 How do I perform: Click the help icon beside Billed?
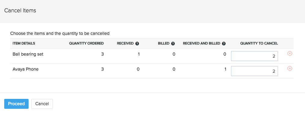pos(173,44)
